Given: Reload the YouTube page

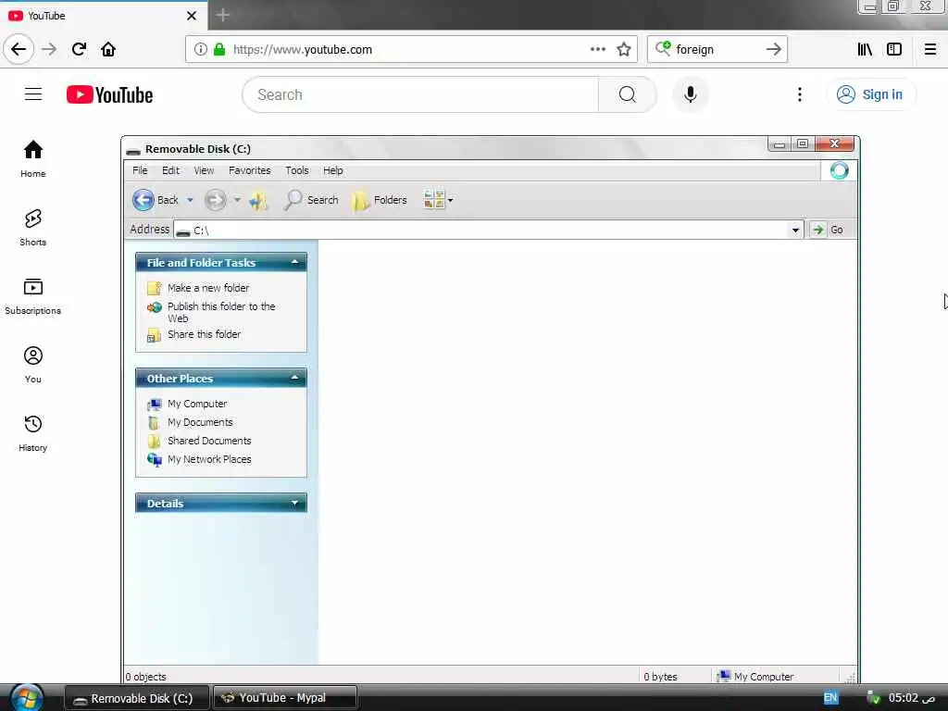Looking at the screenshot, I should pos(80,49).
